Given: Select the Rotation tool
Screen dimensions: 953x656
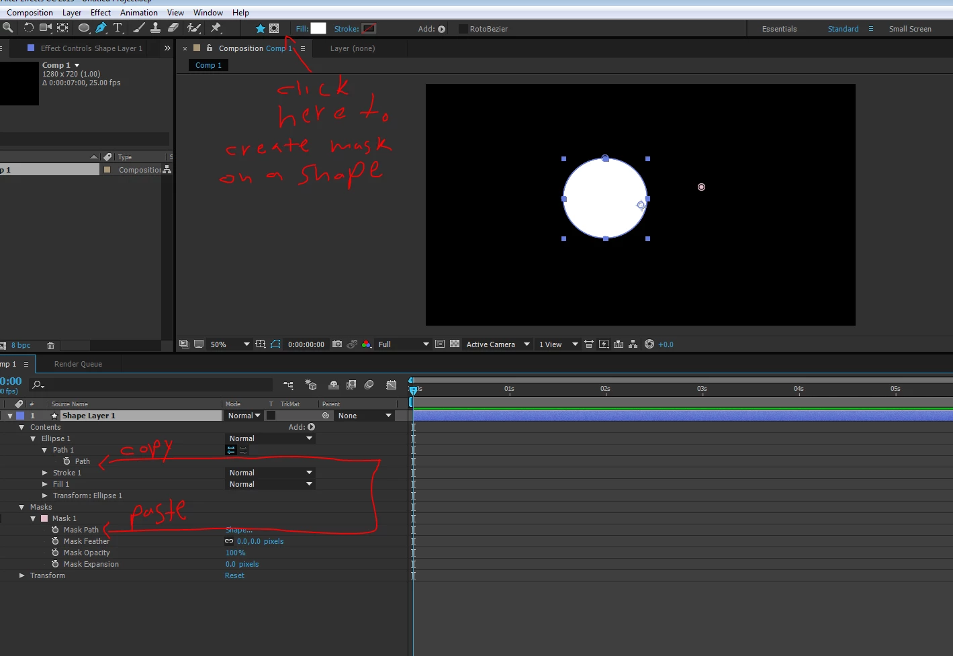Looking at the screenshot, I should click(x=28, y=28).
